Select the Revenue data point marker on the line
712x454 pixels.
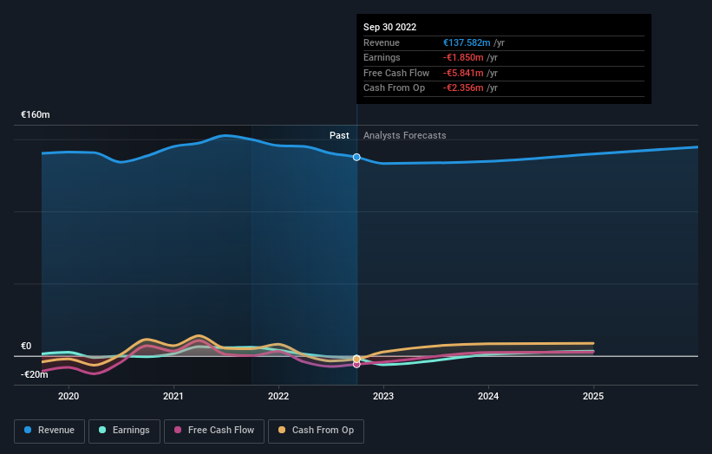pos(356,157)
